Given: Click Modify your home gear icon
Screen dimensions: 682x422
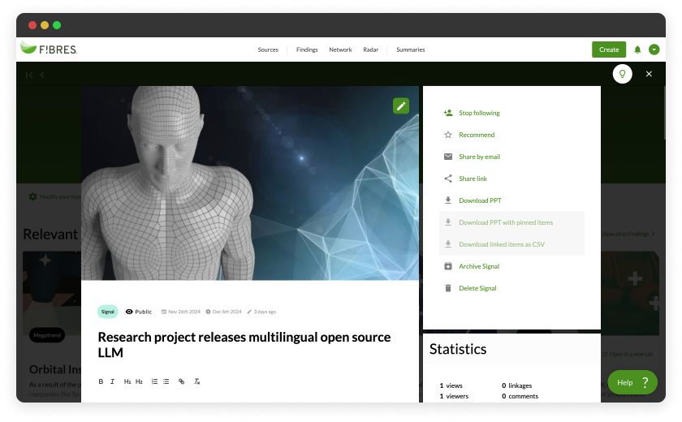Looking at the screenshot, I should click(x=32, y=197).
